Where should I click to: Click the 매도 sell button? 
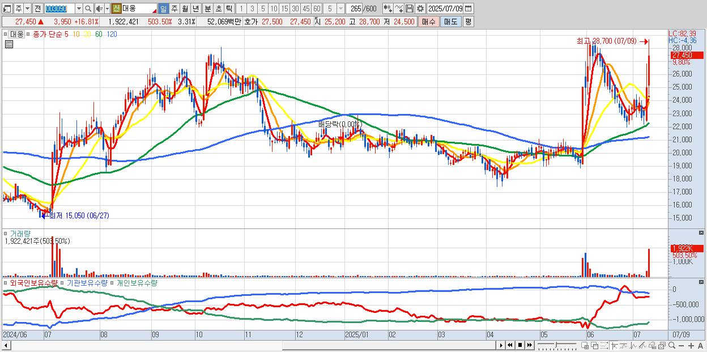click(x=451, y=22)
